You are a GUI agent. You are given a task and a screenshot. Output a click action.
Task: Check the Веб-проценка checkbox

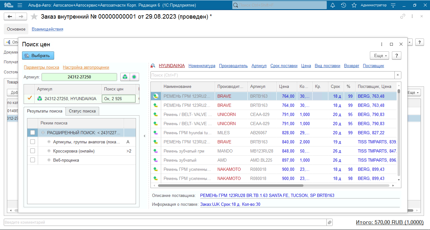32,160
